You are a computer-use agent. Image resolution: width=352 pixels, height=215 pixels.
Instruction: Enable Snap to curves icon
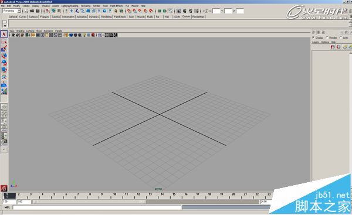[x=134, y=11]
